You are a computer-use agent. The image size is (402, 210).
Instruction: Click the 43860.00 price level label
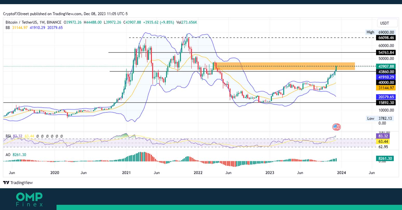point(386,72)
